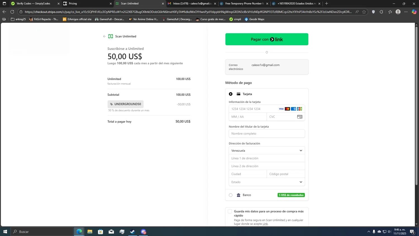Viewport: 419px width, 236px height.
Task: Open GamesFull bookmark
Action: pyautogui.click(x=109, y=19)
